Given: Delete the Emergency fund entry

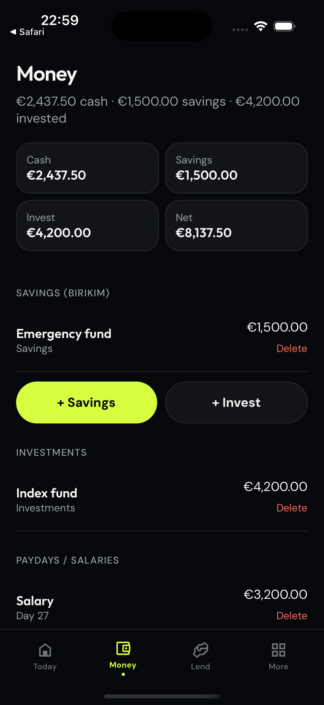Looking at the screenshot, I should [x=292, y=348].
